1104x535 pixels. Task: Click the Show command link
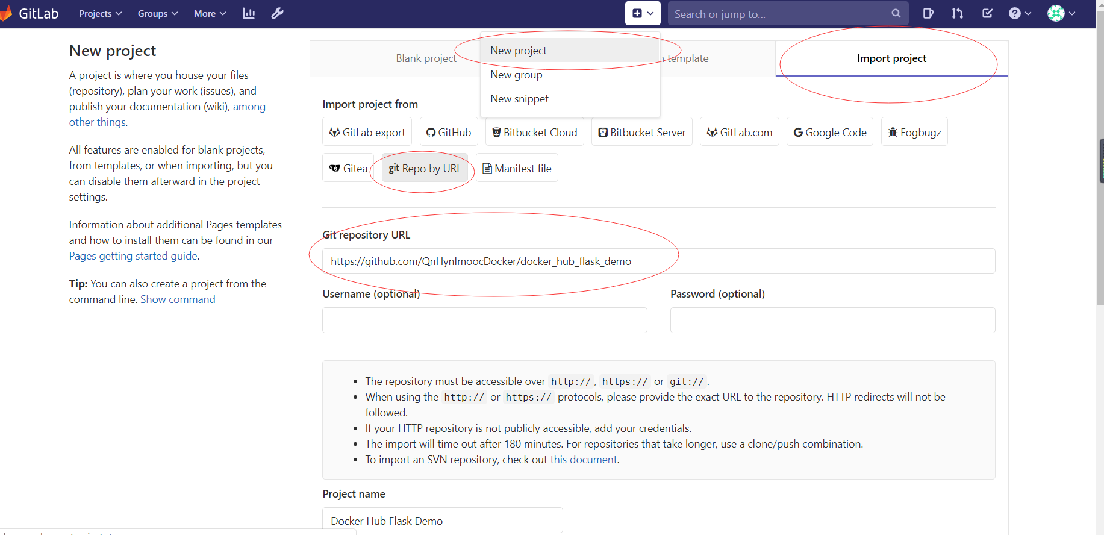pos(178,299)
